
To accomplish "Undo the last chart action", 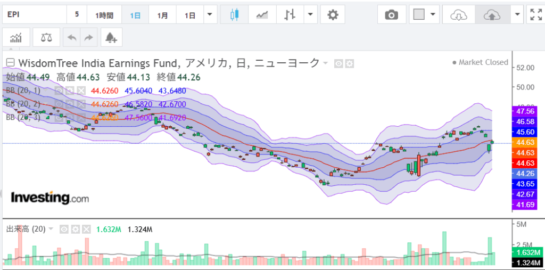I will pyautogui.click(x=72, y=37).
